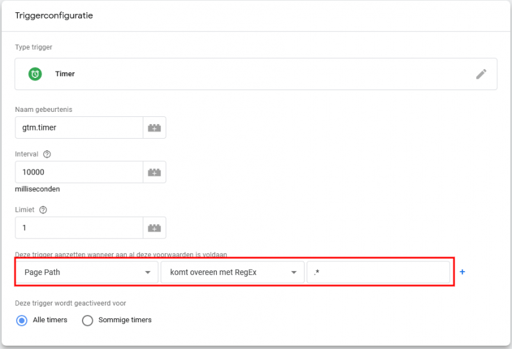Click the green Timer clock icon
This screenshot has width=512, height=349.
[x=35, y=74]
